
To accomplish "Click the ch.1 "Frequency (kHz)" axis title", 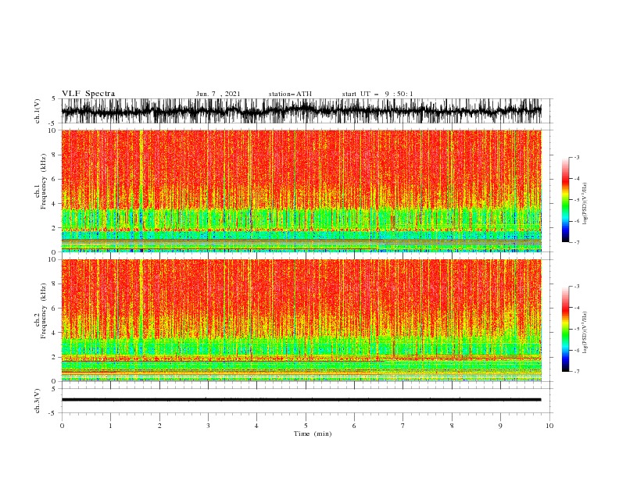I will (44, 181).
